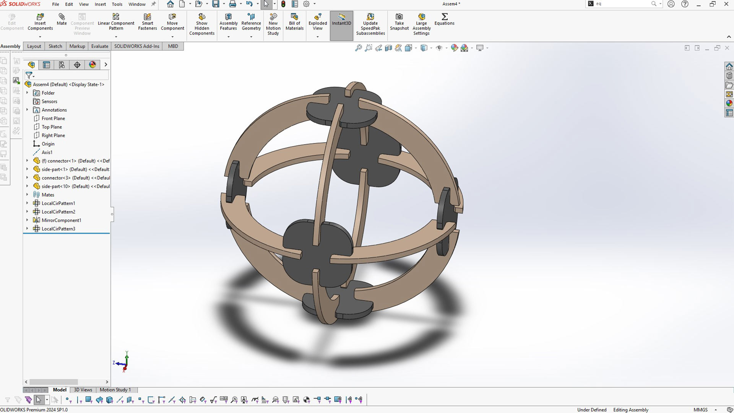Open the File menu
734x413 pixels.
click(55, 4)
